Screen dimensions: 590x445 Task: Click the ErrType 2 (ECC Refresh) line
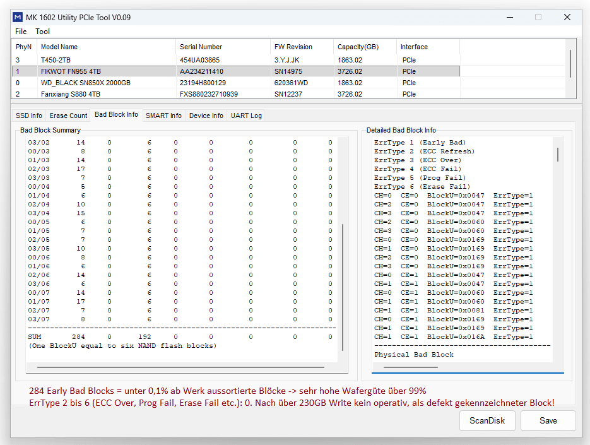(425, 151)
